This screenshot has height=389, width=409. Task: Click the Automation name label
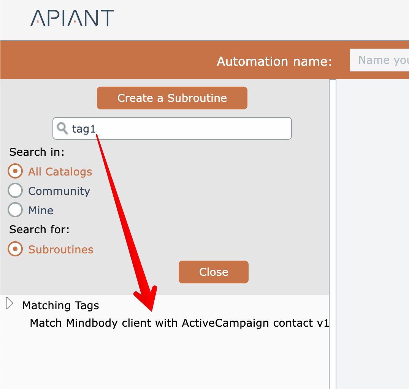tap(274, 61)
